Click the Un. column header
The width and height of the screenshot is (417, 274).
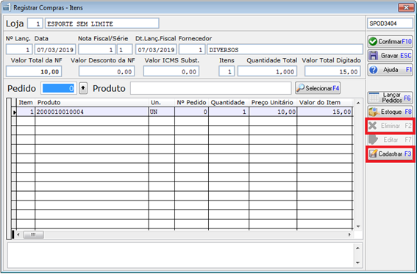point(162,103)
